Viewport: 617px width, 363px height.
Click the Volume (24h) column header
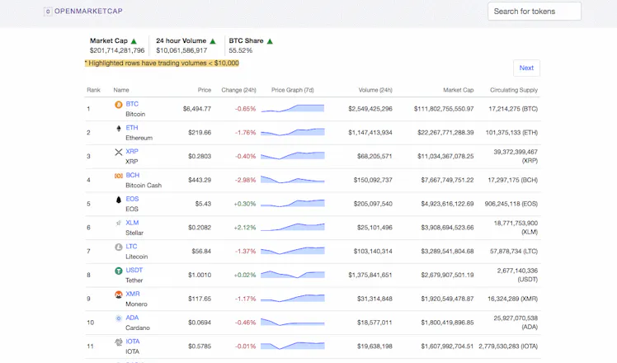pos(375,90)
